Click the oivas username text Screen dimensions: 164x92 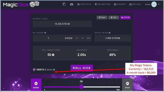point(148,4)
